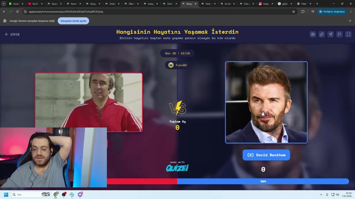355x199 pixels.
Task: Click the browser back arrow
Action: tap(4, 12)
